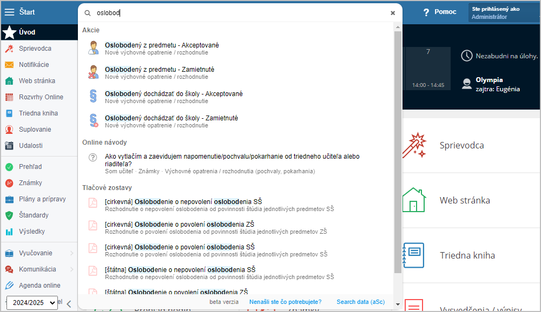Click Triedna kniha book icon in sidebar
This screenshot has height=312, width=541.
(x=9, y=113)
